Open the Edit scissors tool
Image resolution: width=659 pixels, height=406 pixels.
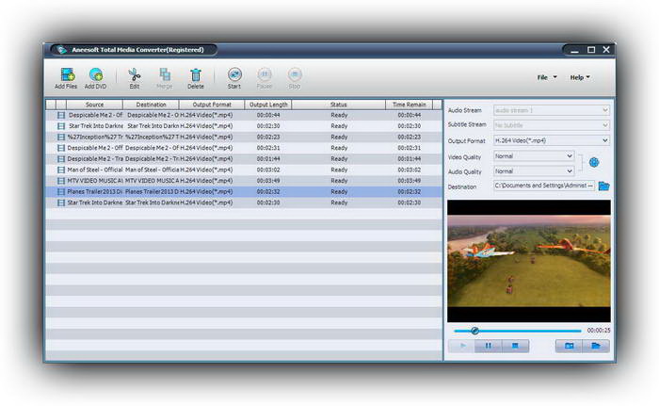click(x=134, y=75)
